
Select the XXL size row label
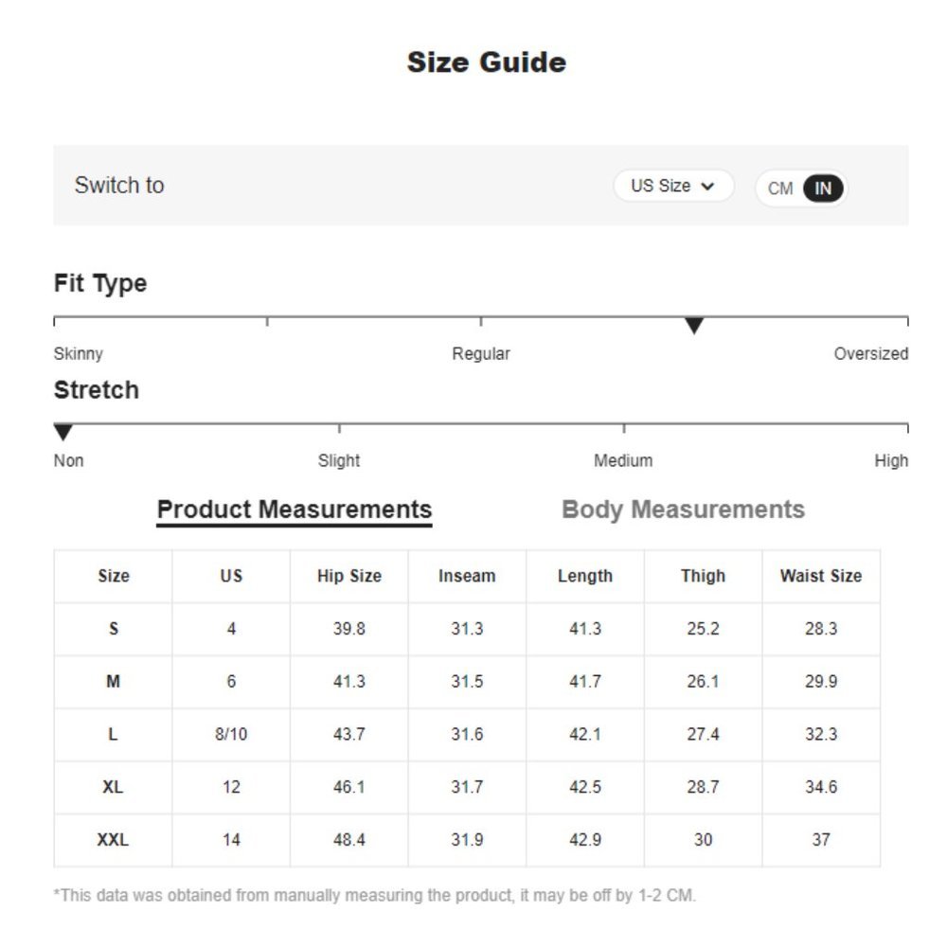coord(113,840)
